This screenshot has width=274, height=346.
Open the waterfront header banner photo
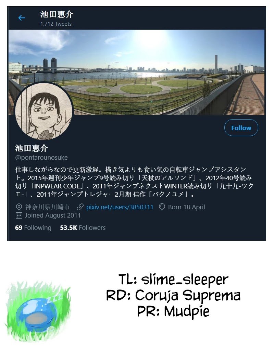(136, 72)
